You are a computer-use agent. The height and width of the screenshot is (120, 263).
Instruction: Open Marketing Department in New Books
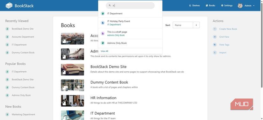(x=23, y=115)
